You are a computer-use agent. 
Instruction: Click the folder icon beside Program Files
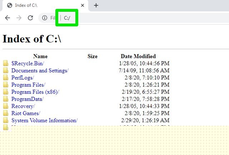(x=6, y=85)
